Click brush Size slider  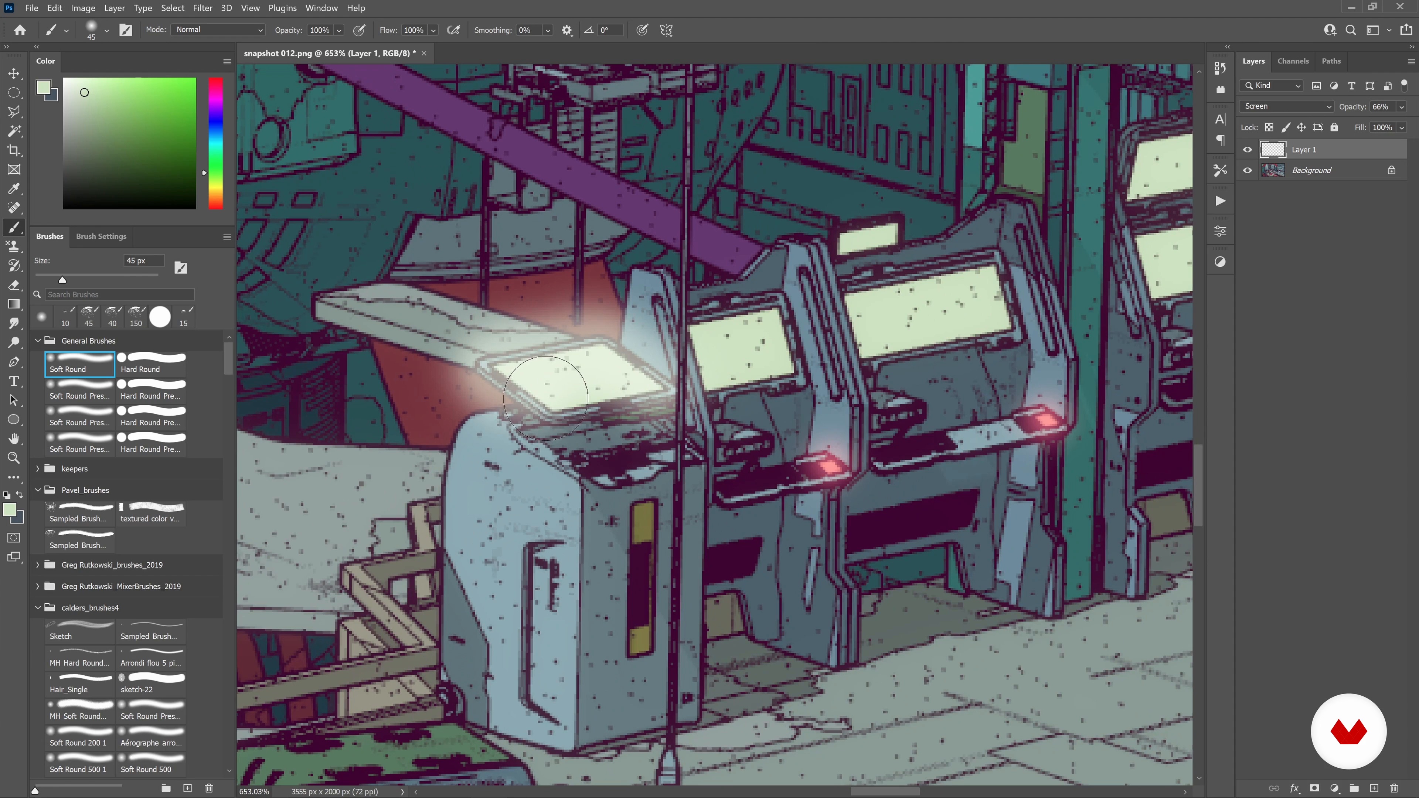point(97,274)
